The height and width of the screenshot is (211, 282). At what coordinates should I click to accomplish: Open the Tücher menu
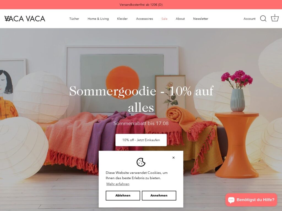[x=74, y=19]
